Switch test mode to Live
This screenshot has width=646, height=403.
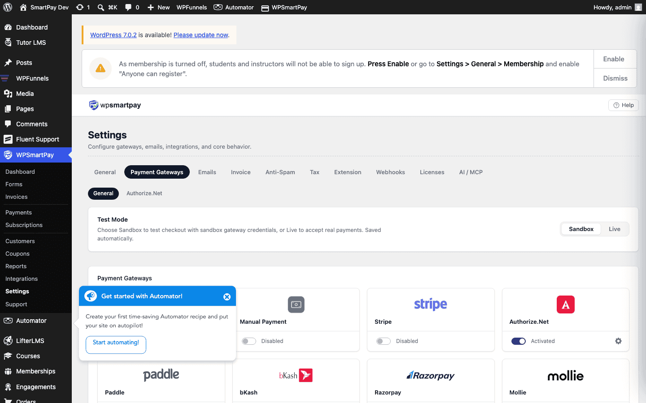[615, 229]
